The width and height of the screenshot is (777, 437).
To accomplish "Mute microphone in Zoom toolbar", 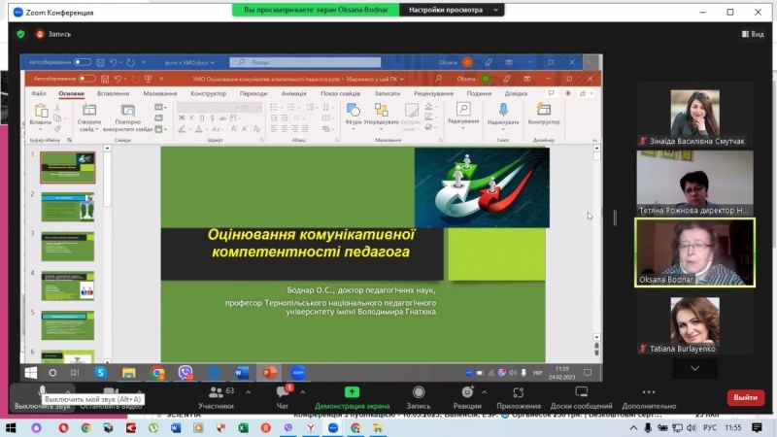I will (x=42, y=390).
